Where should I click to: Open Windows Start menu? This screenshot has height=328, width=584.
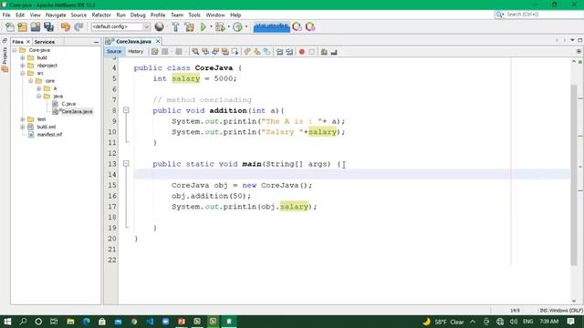(x=7, y=322)
